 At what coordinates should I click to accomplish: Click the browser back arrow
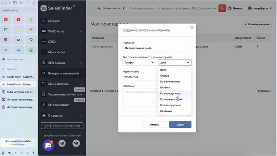[21, 3]
